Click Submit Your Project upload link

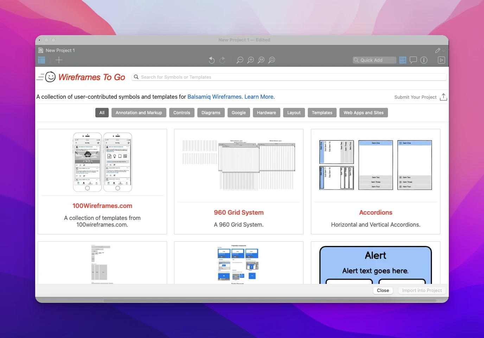pyautogui.click(x=420, y=97)
